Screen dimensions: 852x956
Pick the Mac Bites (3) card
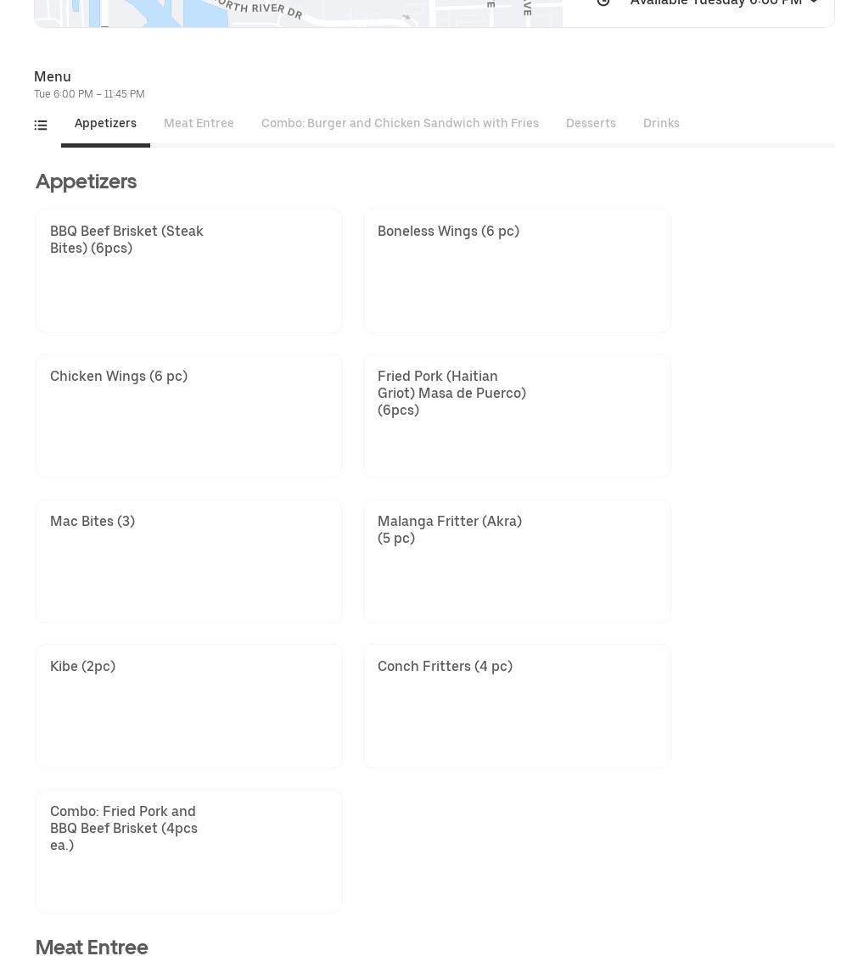tap(188, 561)
